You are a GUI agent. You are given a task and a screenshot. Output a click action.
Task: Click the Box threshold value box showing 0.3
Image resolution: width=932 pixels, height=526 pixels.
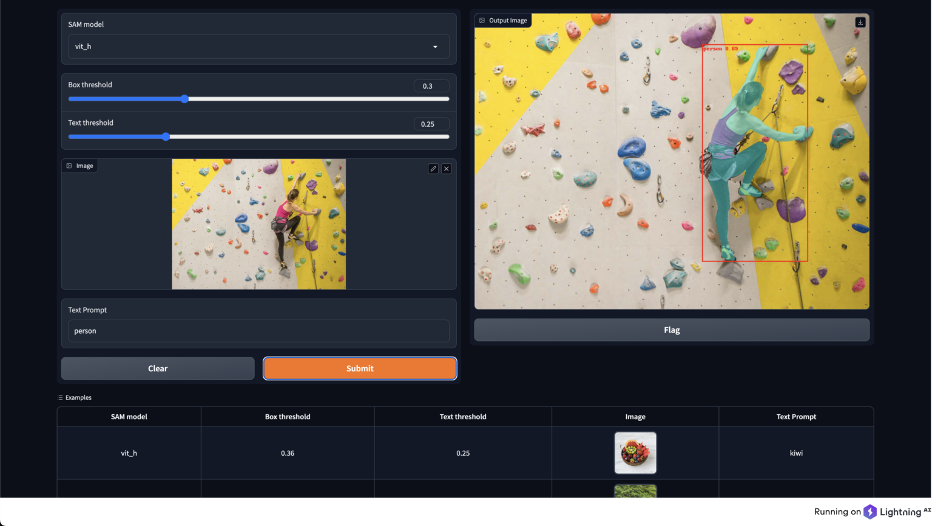[x=431, y=86]
